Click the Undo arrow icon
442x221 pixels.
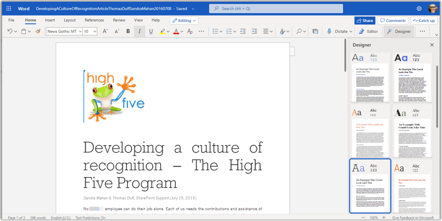(10, 31)
